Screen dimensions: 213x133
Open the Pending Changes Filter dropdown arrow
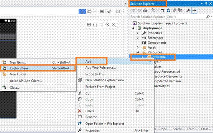tap(158, 10)
